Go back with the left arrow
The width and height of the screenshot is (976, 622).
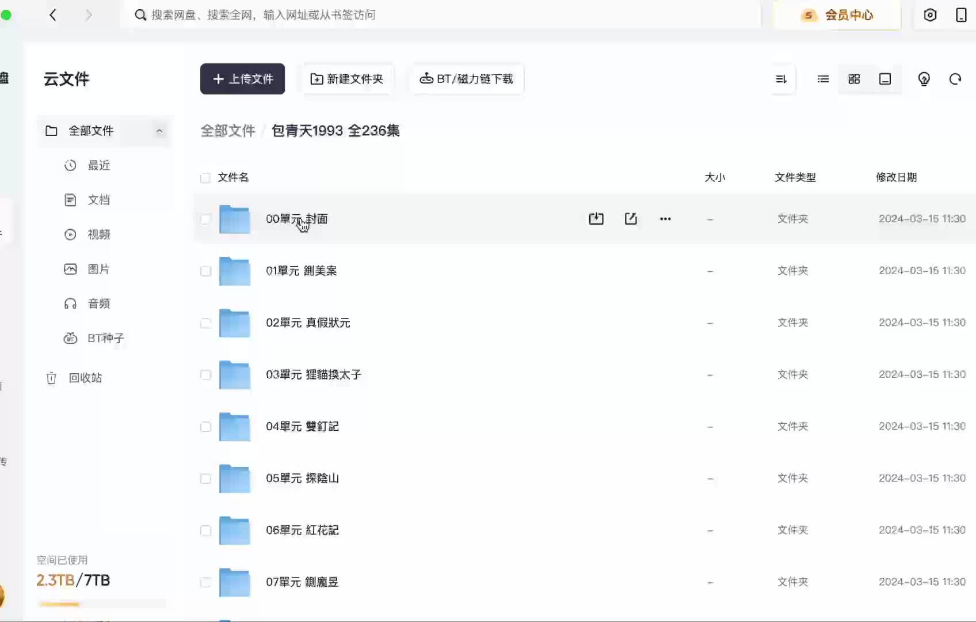(x=53, y=15)
